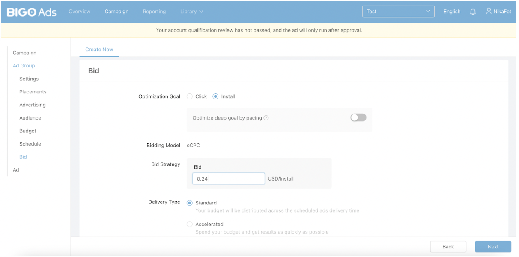Image resolution: width=519 pixels, height=257 pixels.
Task: Open the English language selector
Action: (452, 12)
